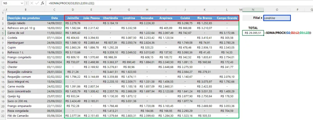The height and width of the screenshot is (120, 313).
Task: Click the Joinville column header cell
Action: coord(73,18)
